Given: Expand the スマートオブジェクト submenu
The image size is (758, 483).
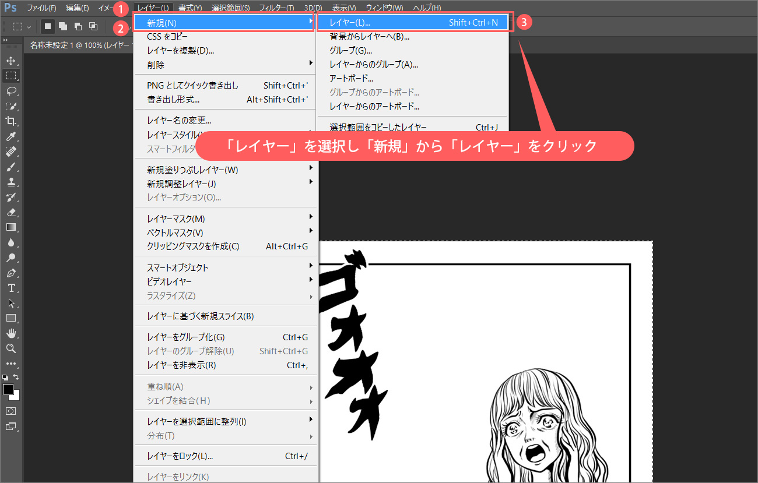Looking at the screenshot, I should (224, 268).
